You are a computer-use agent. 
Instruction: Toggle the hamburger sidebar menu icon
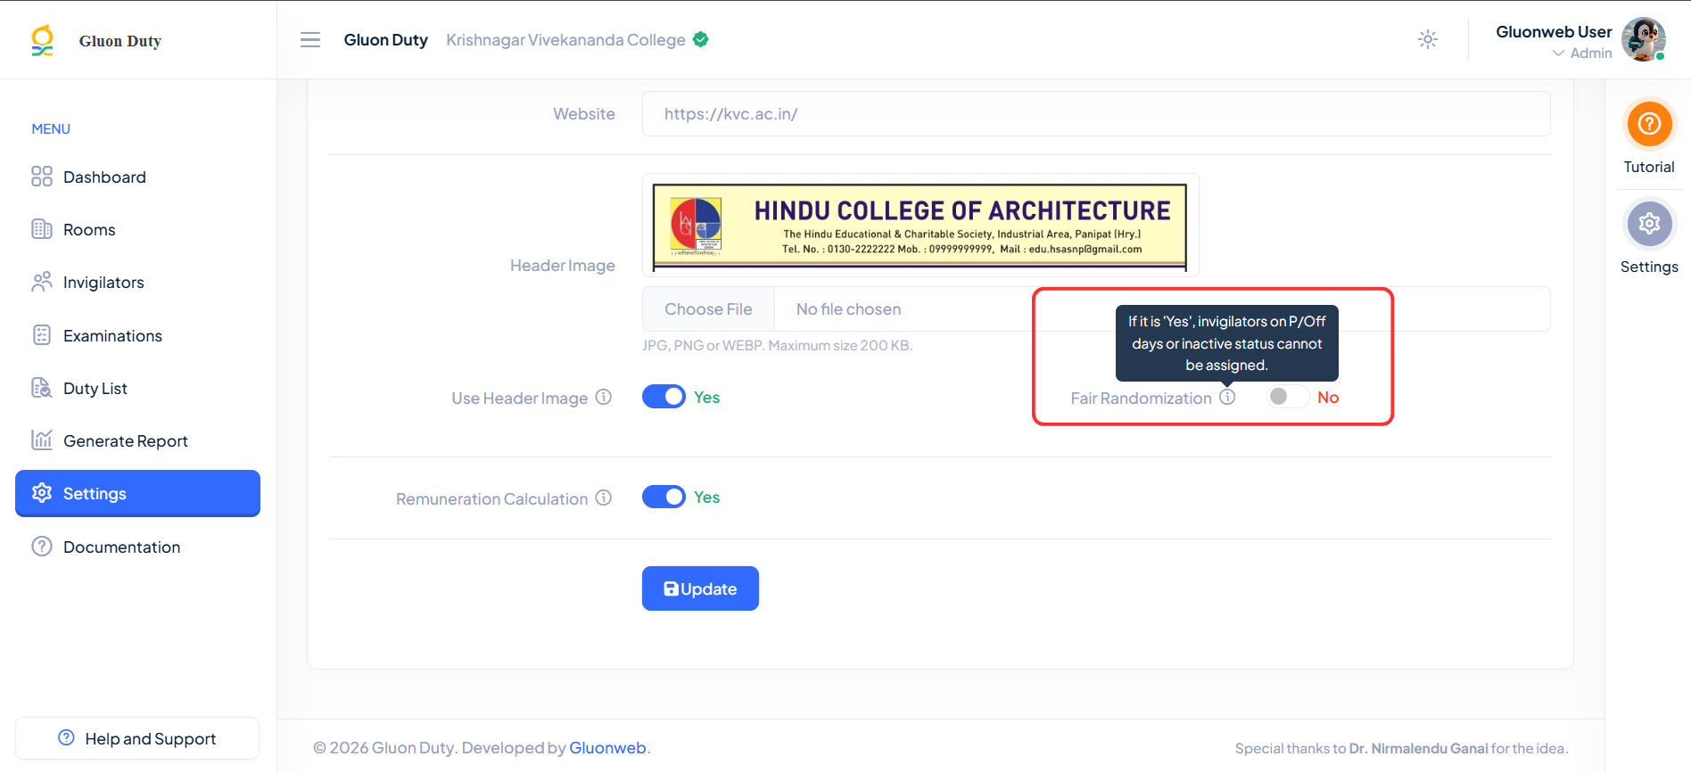tap(310, 40)
